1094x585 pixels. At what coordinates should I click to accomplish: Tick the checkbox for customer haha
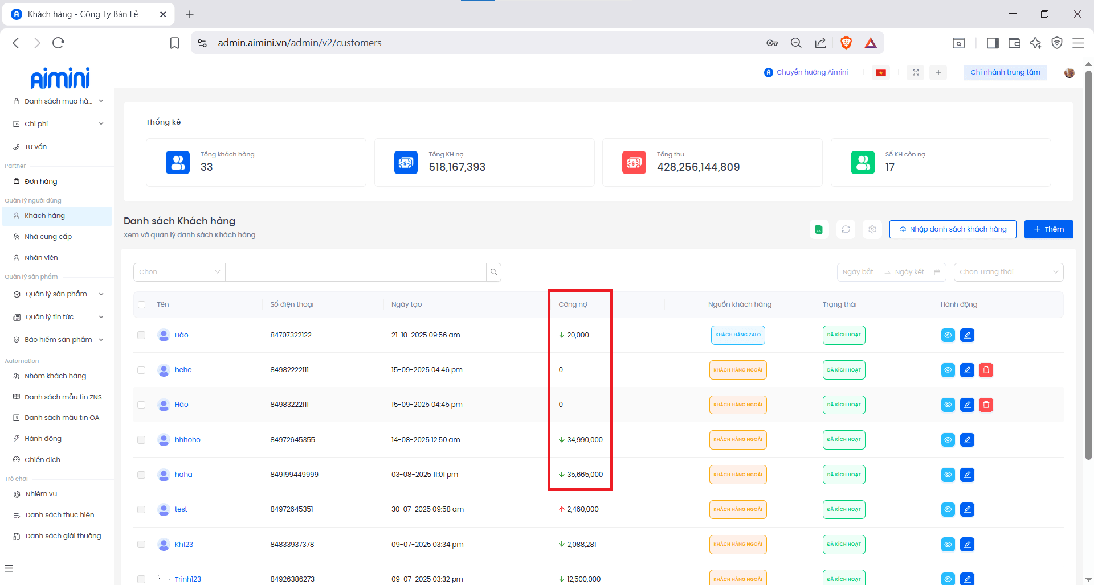[x=141, y=475]
